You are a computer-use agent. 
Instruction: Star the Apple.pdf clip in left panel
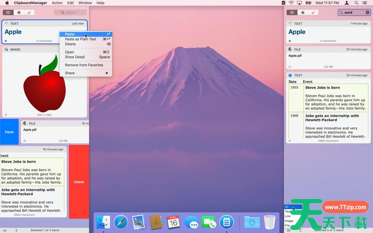[x=25, y=141]
